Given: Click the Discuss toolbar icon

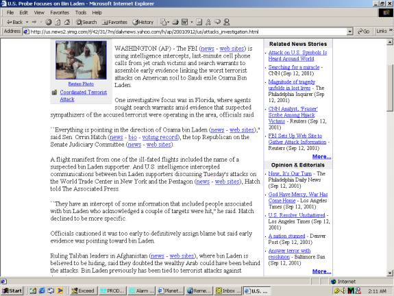Looking at the screenshot, I should pos(199,22).
